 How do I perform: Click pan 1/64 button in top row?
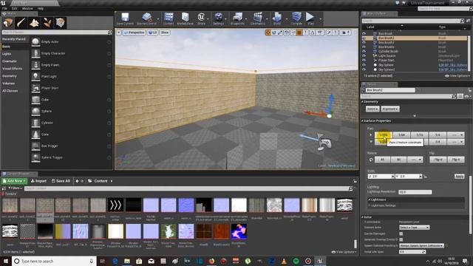pyautogui.click(x=401, y=134)
